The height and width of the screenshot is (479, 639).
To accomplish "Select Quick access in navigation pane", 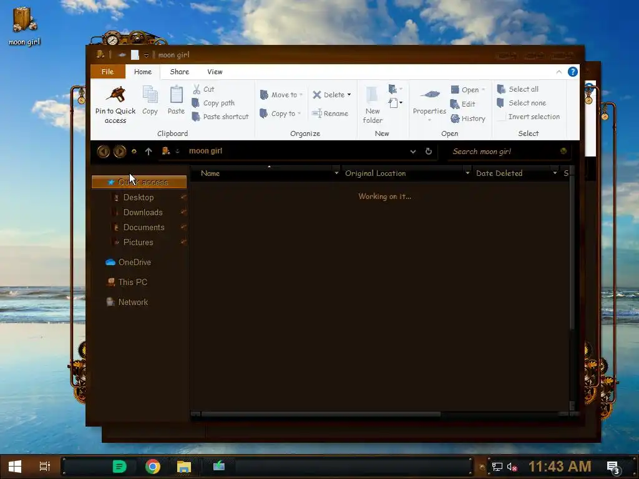I will [x=139, y=182].
